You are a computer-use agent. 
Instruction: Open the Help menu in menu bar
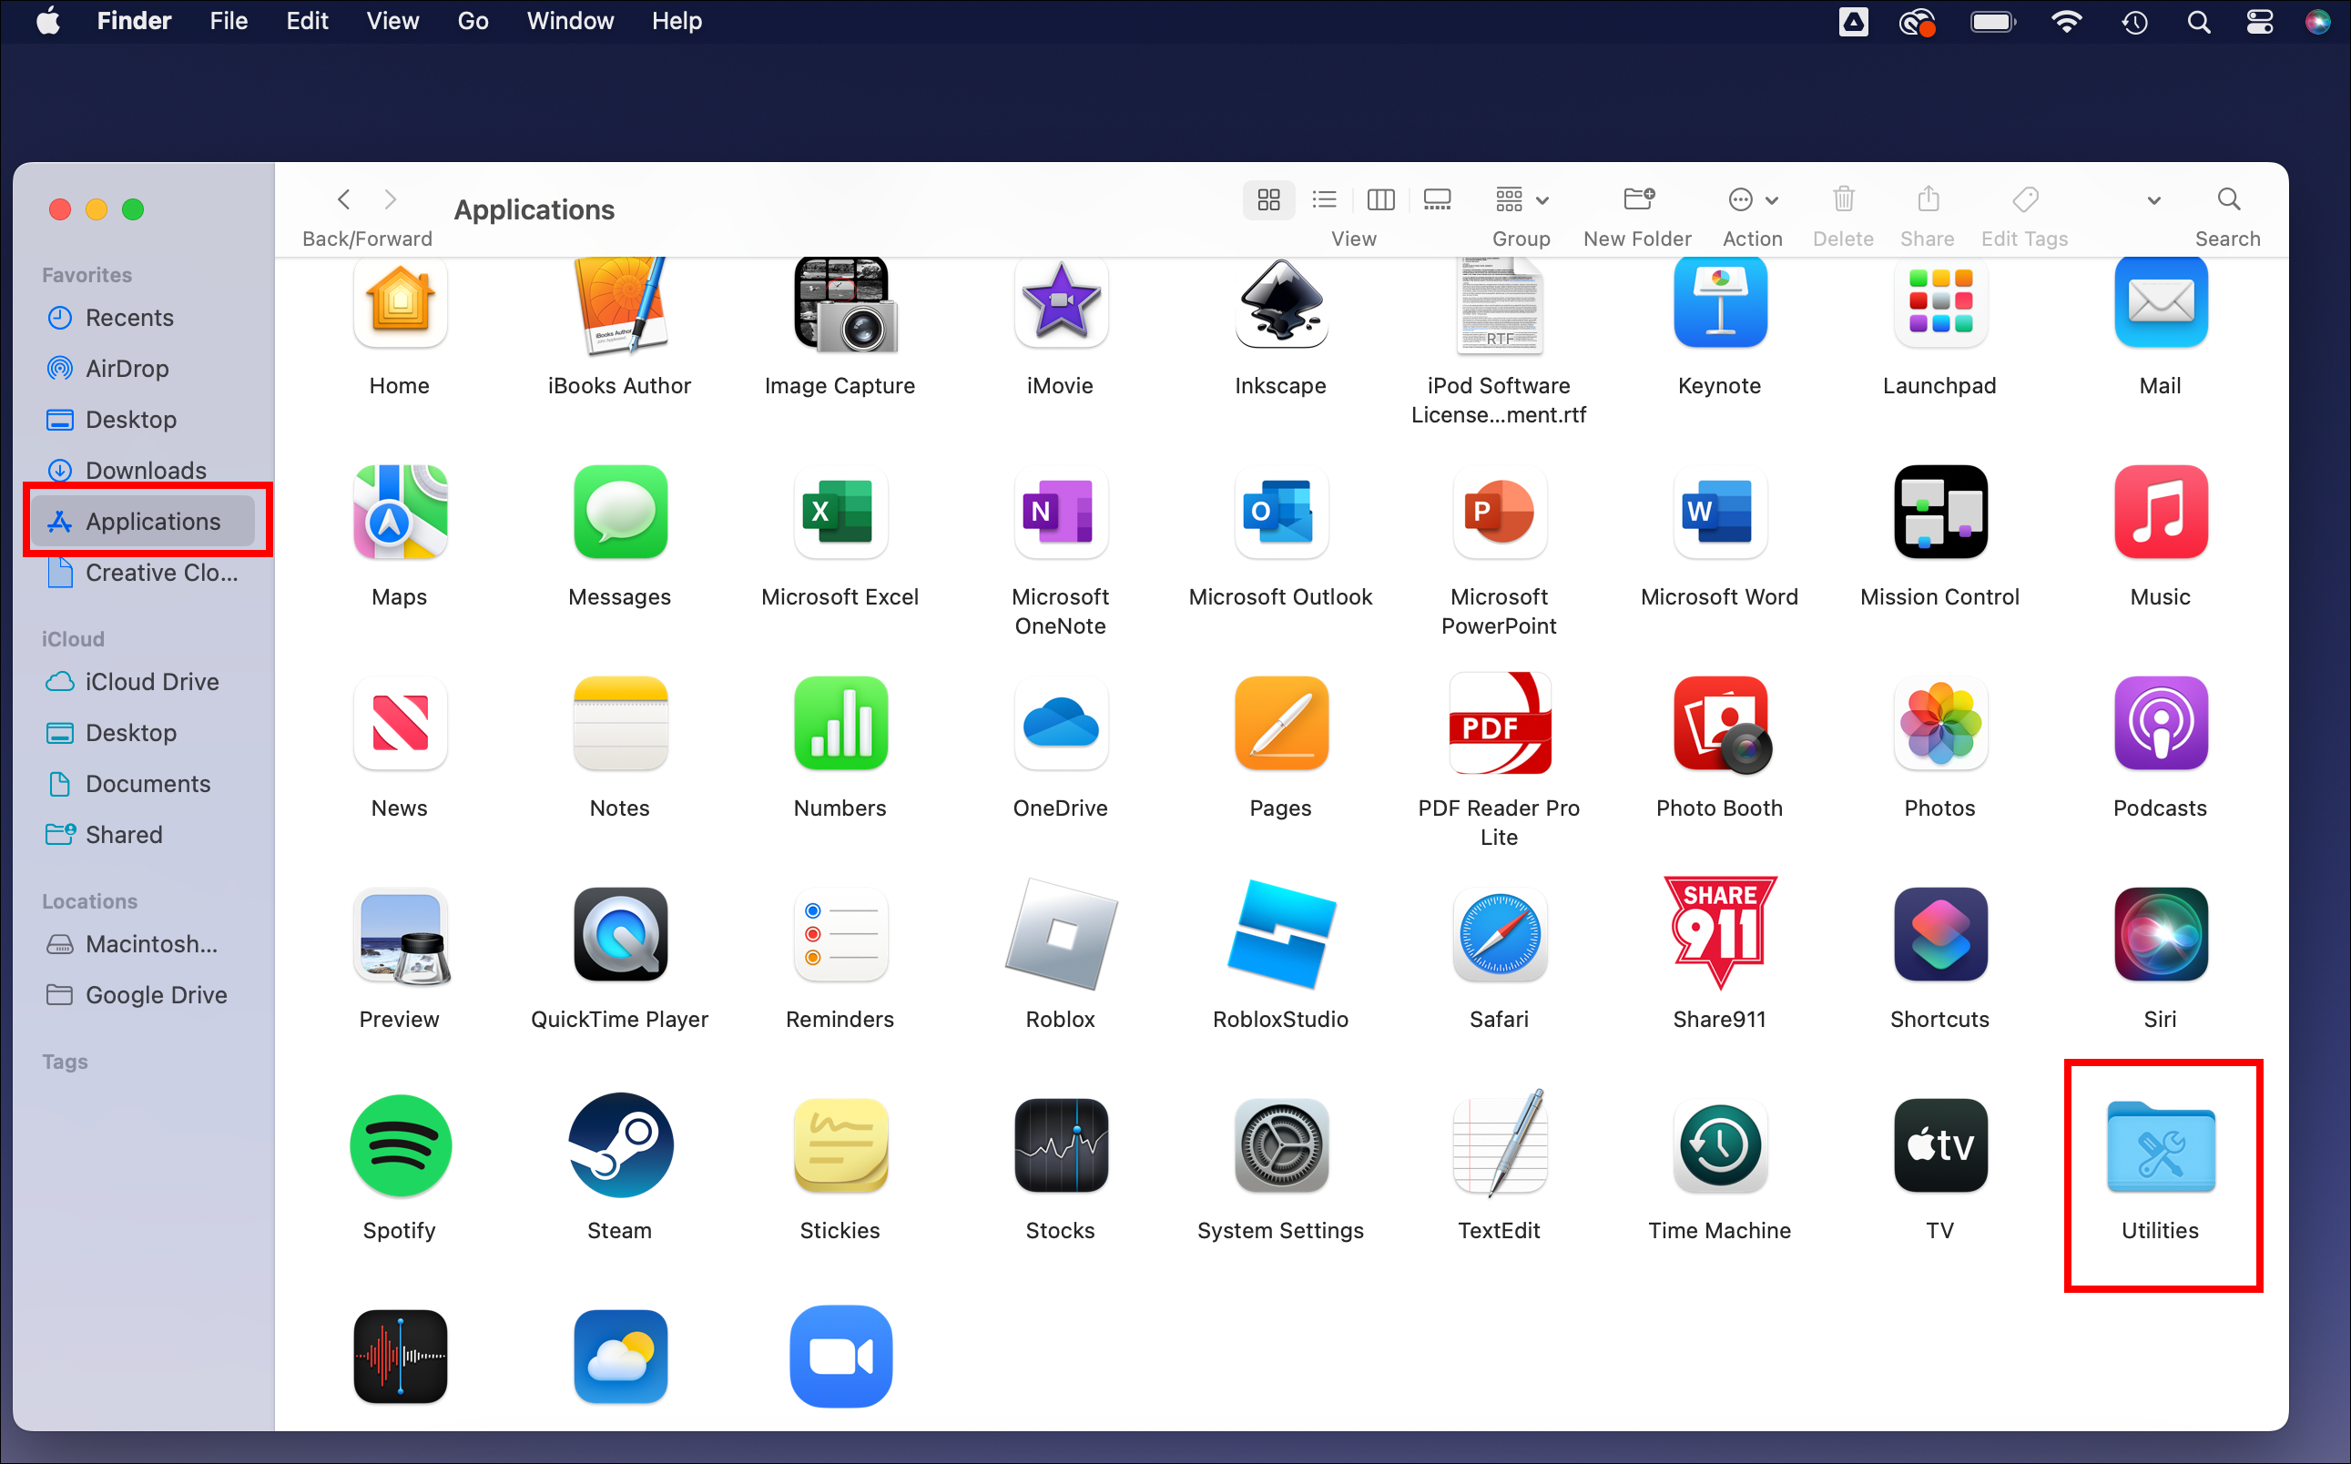click(x=677, y=20)
